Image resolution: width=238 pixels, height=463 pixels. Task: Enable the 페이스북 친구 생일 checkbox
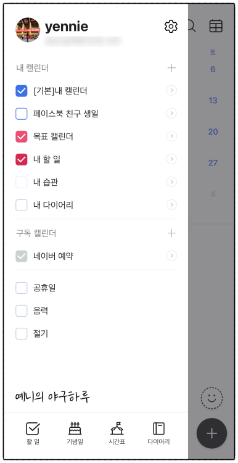coord(21,114)
